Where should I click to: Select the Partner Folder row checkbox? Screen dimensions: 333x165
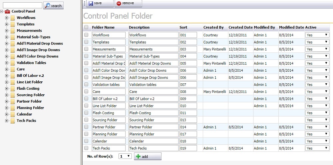[x=87, y=127]
